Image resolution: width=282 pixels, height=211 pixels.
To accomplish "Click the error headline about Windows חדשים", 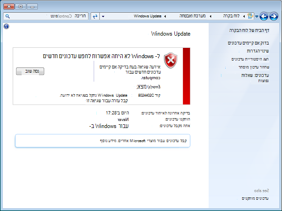I will (x=101, y=56).
